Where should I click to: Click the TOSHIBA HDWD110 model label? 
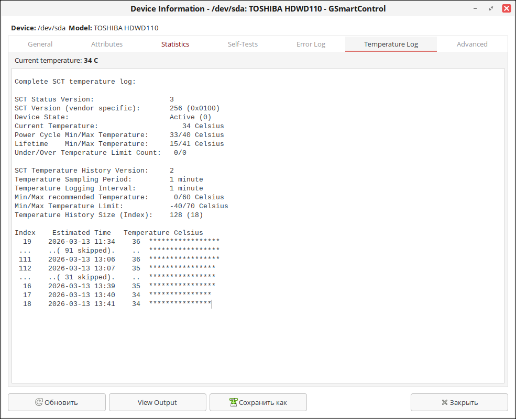[x=126, y=28]
